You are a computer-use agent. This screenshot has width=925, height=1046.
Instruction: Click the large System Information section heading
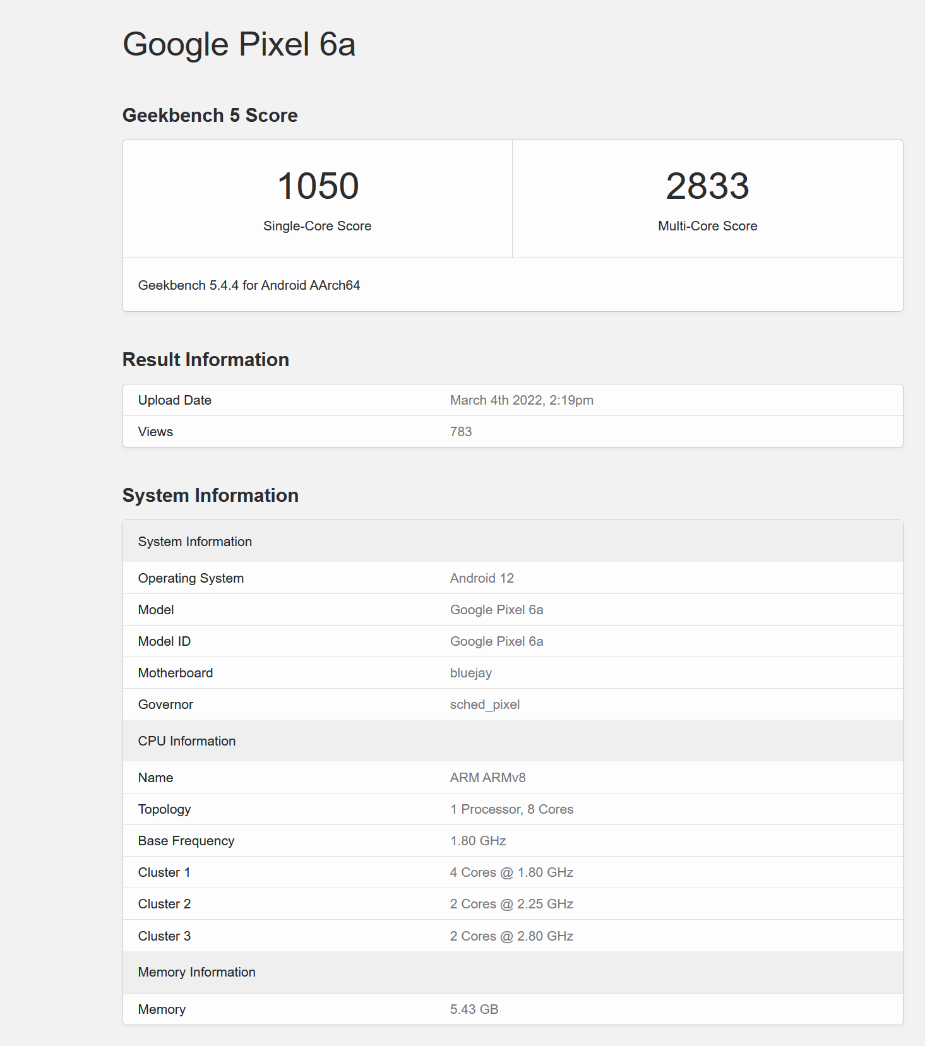210,496
